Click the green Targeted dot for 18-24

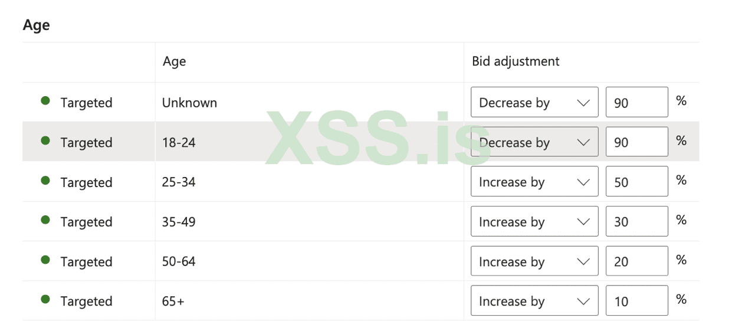(45, 141)
